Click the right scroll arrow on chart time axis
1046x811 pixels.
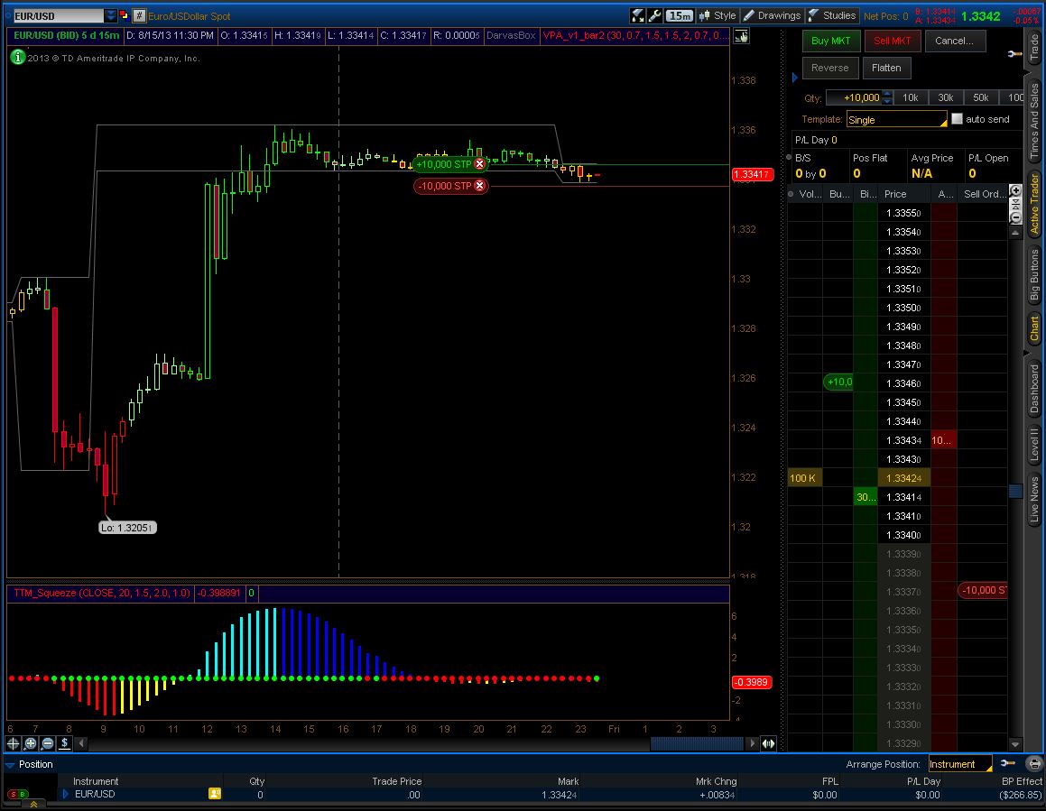coord(753,743)
